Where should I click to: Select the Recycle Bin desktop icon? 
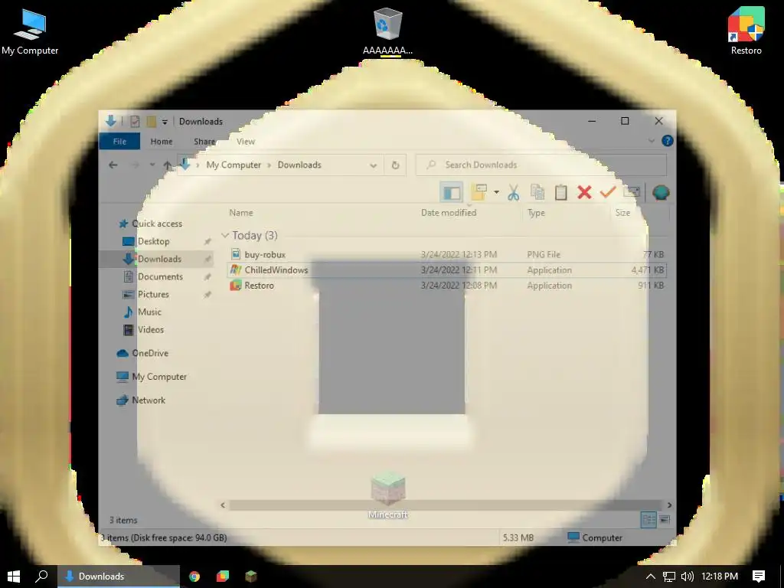(387, 31)
